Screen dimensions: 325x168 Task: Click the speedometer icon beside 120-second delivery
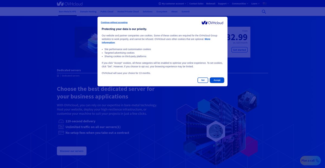[61, 121]
